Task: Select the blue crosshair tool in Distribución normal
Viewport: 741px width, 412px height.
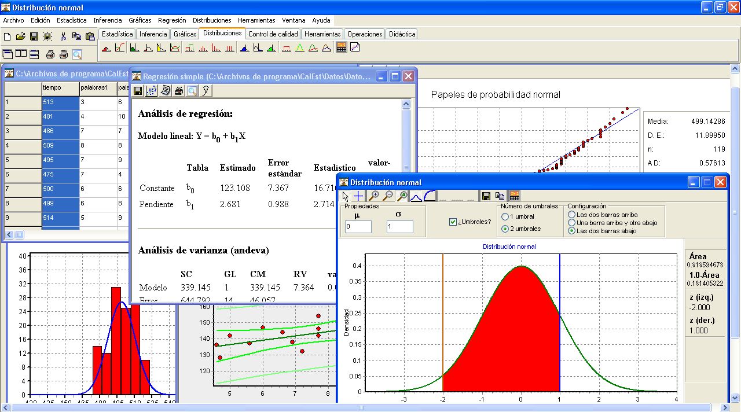Action: coord(359,196)
